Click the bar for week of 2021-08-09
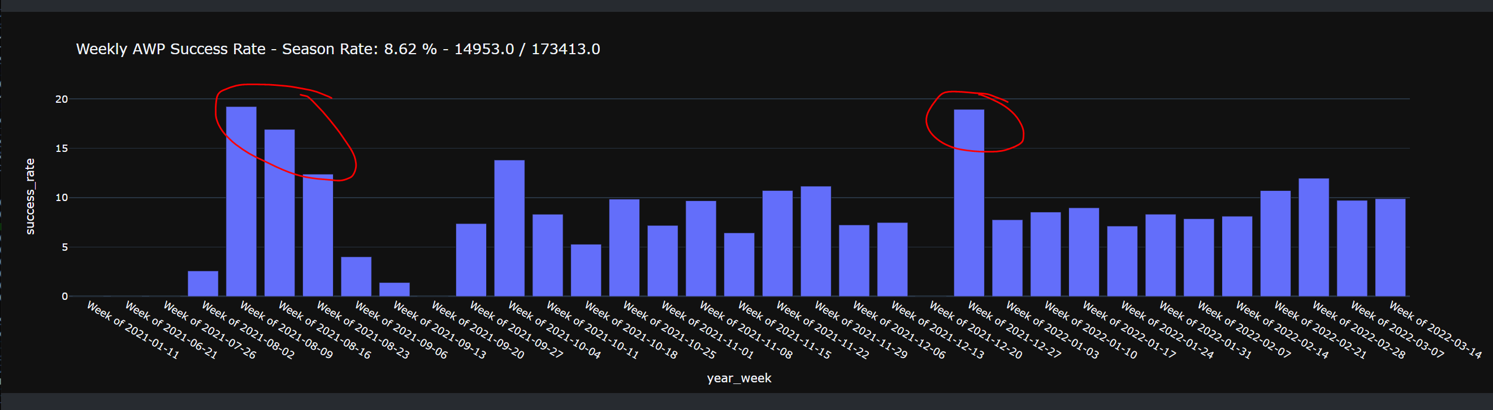Image resolution: width=1493 pixels, height=410 pixels. point(241,202)
